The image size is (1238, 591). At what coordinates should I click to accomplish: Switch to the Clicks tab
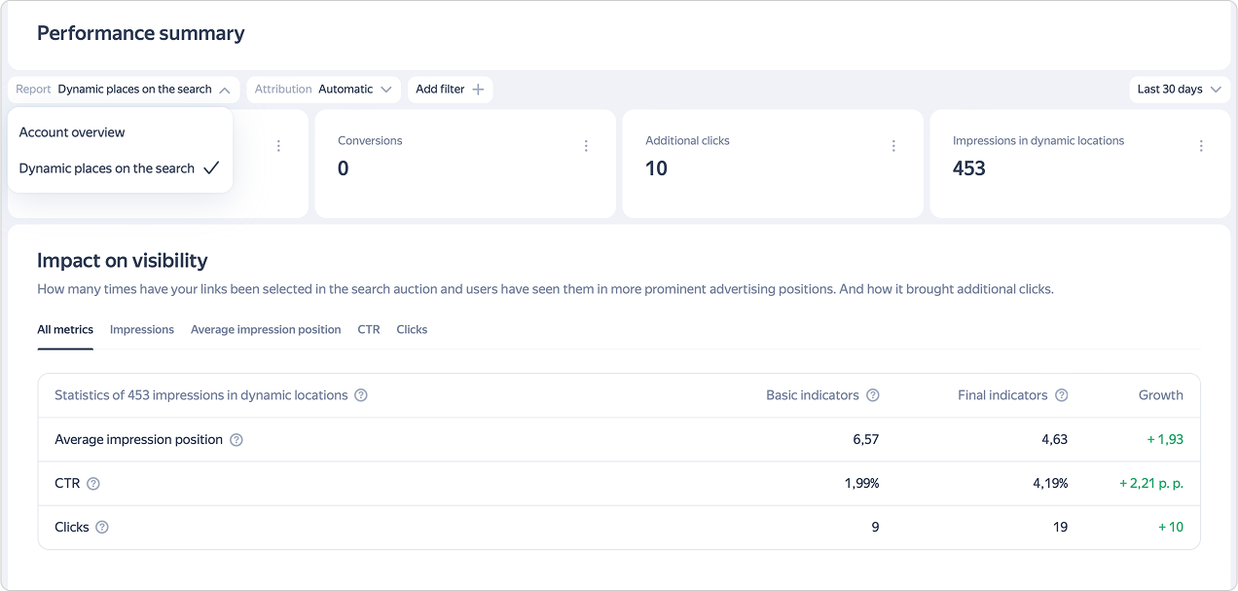pyautogui.click(x=412, y=330)
